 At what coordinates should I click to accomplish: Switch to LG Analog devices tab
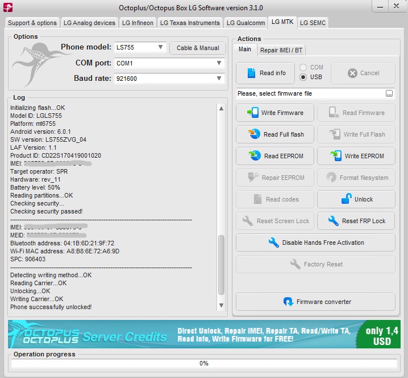click(x=89, y=23)
